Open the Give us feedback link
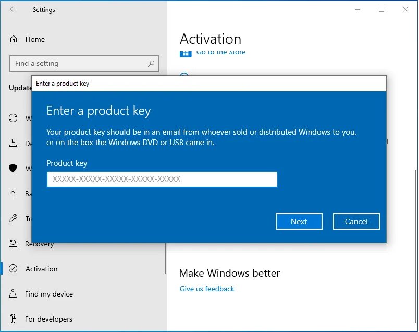Viewport: 419px width, 332px height. [x=207, y=289]
